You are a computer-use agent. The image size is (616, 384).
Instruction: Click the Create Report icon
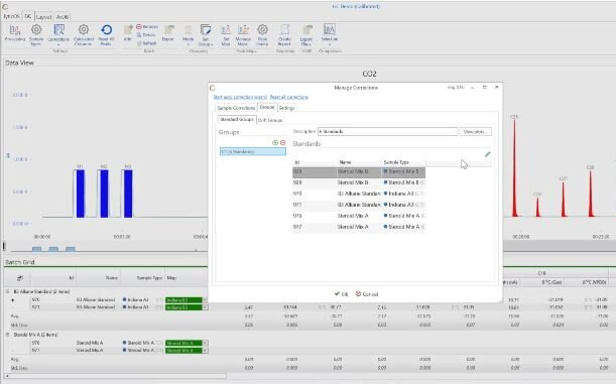click(285, 34)
